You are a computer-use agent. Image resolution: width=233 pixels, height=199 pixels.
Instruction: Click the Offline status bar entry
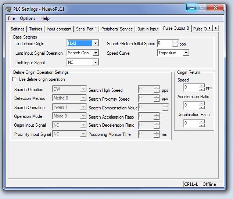212,184
